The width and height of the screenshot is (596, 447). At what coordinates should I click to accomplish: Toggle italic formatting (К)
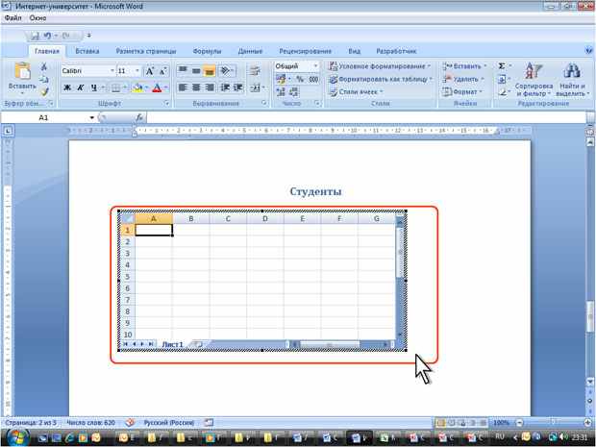(x=81, y=88)
